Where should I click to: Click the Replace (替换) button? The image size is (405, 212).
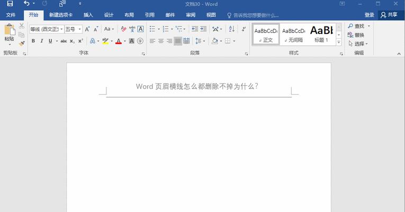click(356, 35)
